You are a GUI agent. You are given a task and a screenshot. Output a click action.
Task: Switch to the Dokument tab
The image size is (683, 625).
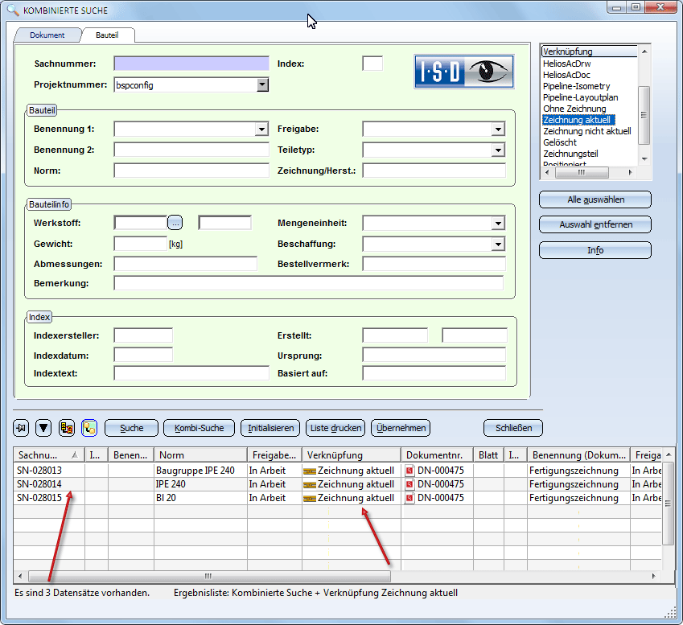(47, 35)
